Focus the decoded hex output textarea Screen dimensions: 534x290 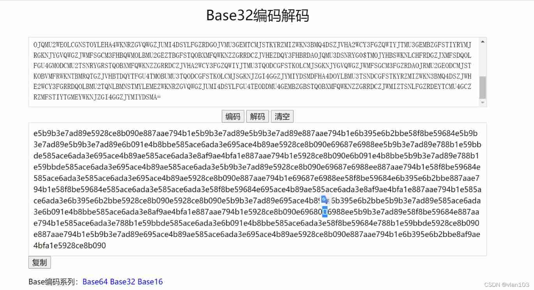tap(258, 189)
